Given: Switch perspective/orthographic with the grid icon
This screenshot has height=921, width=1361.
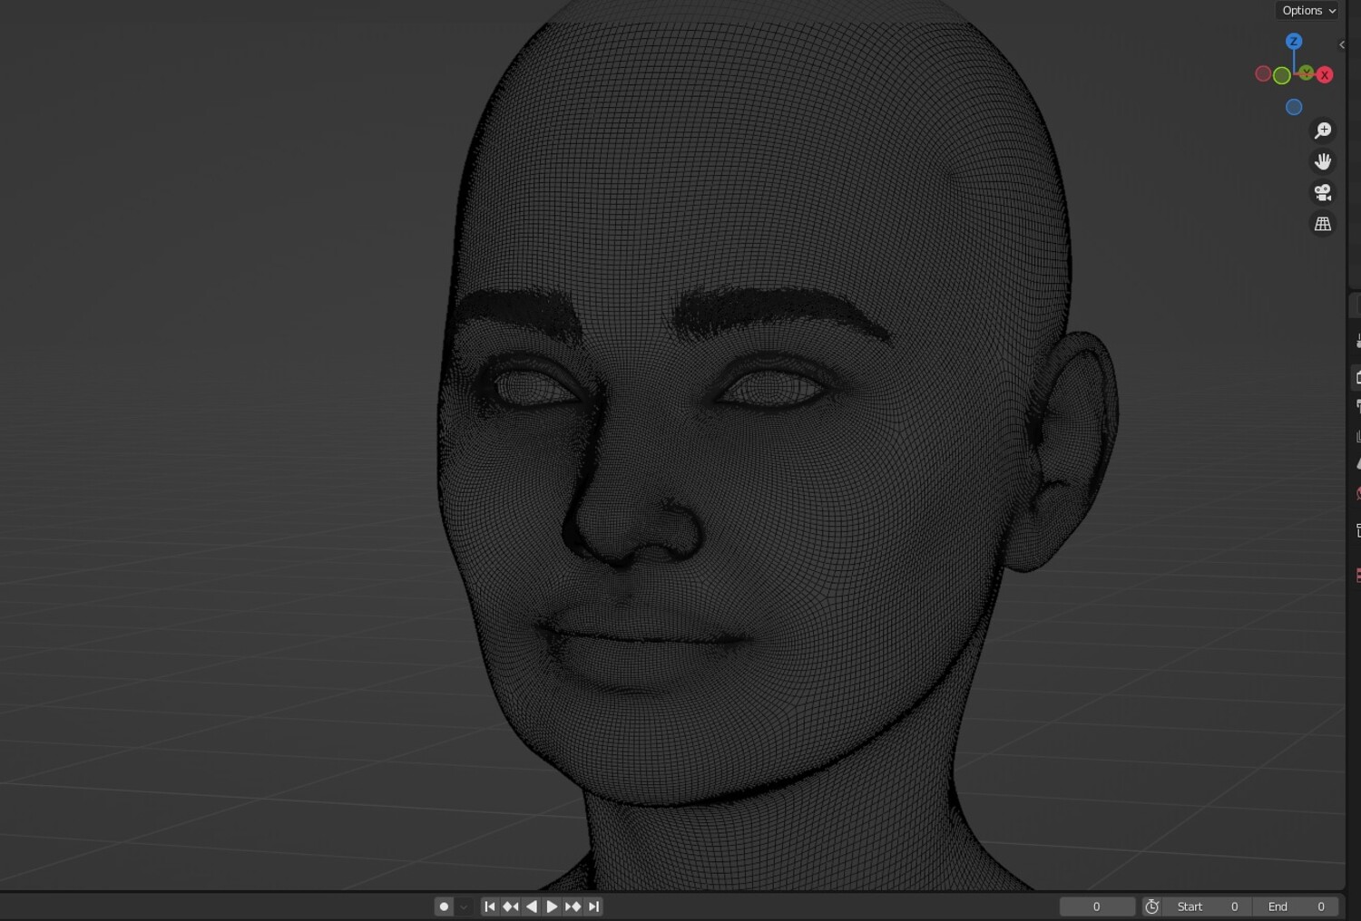Looking at the screenshot, I should 1323,223.
